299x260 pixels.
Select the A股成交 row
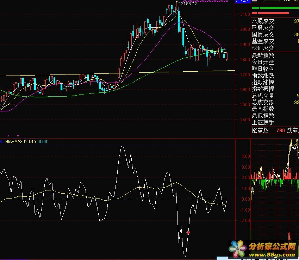[275, 21]
